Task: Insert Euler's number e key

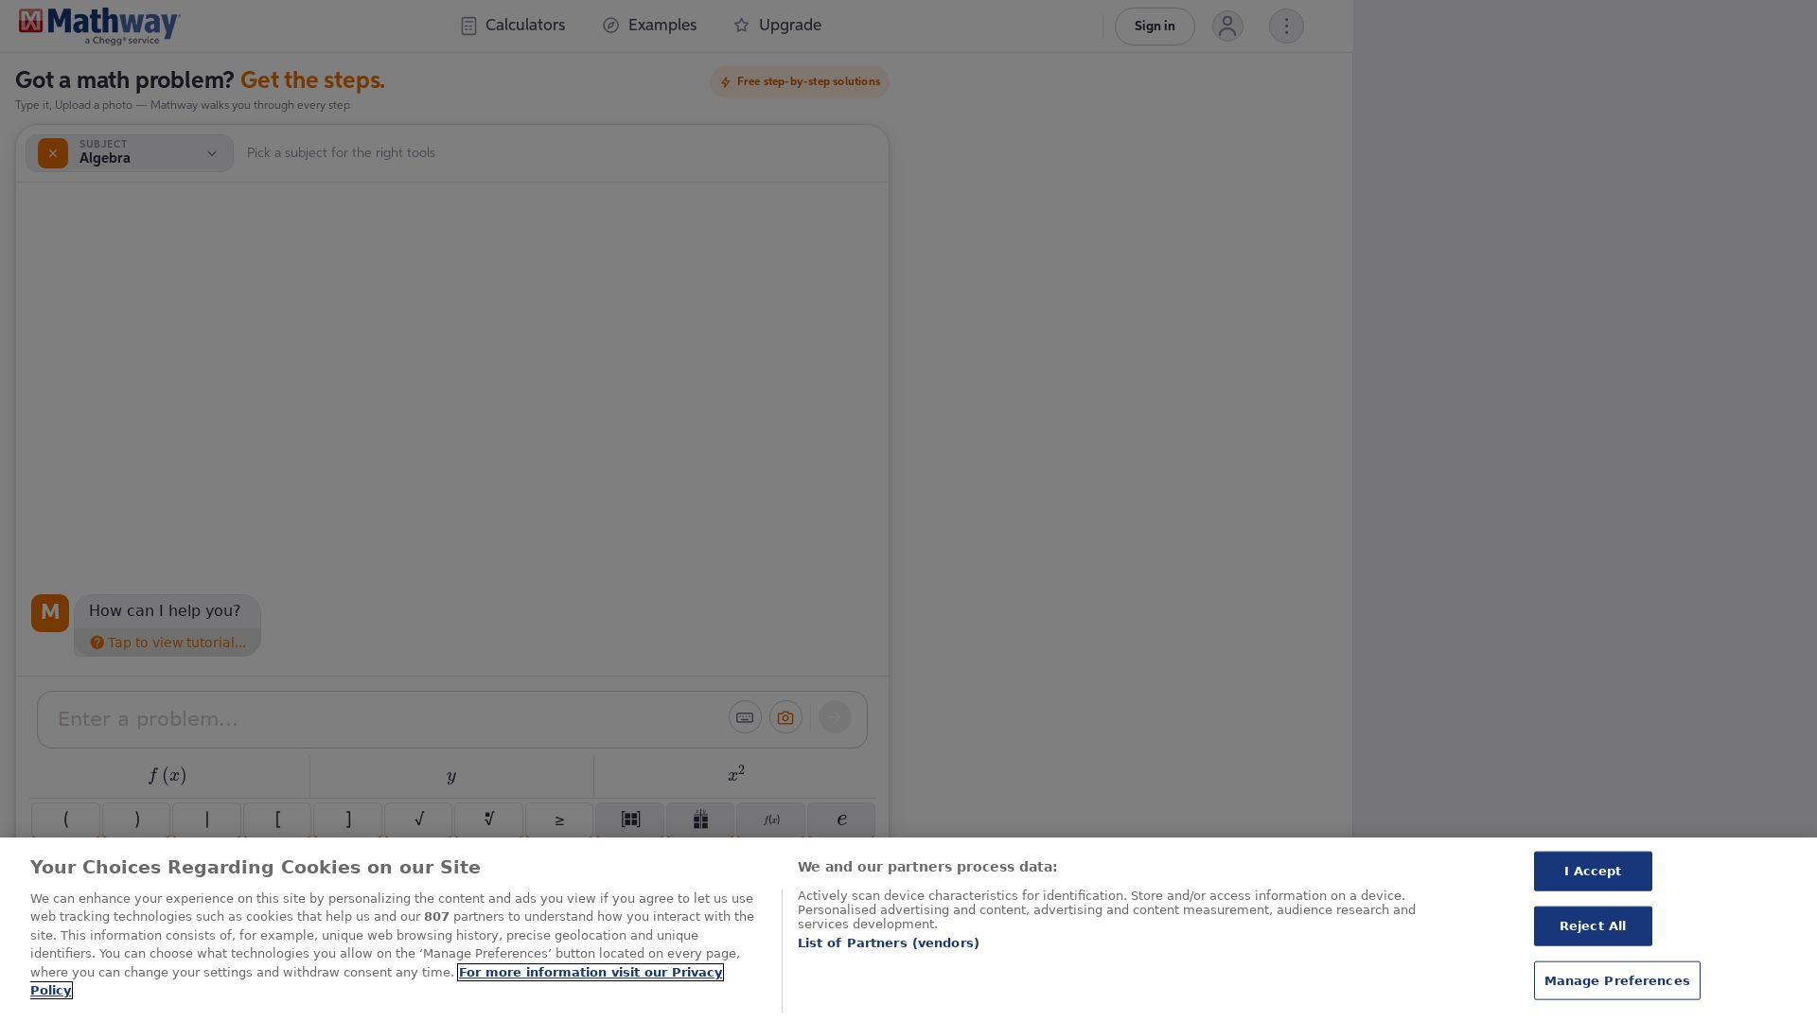Action: click(841, 819)
